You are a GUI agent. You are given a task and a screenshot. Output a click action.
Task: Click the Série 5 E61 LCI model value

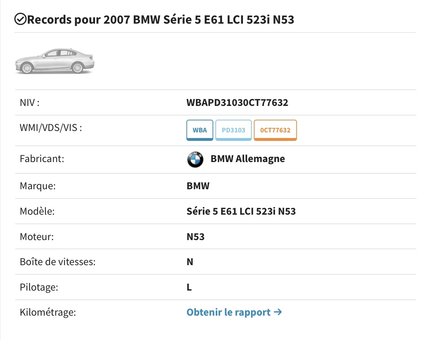point(241,211)
